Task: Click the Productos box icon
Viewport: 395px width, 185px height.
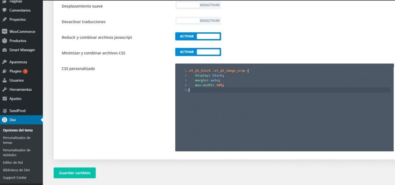Action: 4,41
